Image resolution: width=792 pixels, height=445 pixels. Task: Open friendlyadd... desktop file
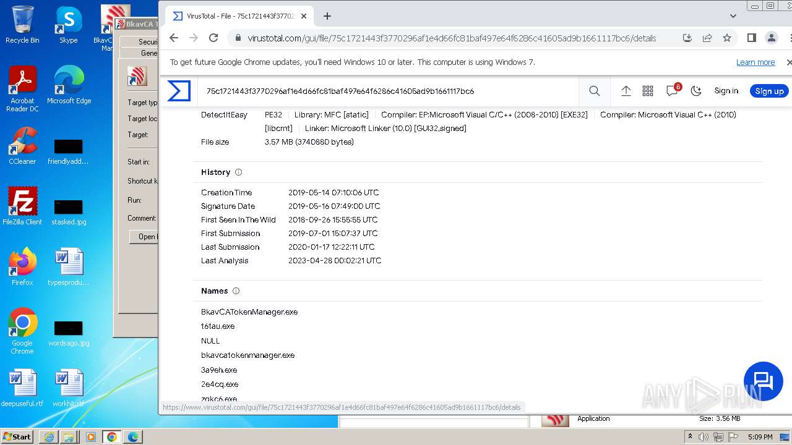click(x=69, y=152)
